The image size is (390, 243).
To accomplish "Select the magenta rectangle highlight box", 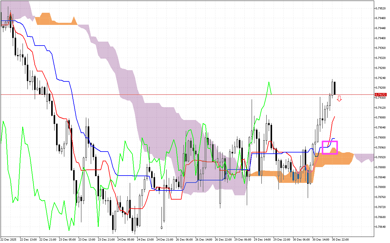I will pyautogui.click(x=330, y=147).
